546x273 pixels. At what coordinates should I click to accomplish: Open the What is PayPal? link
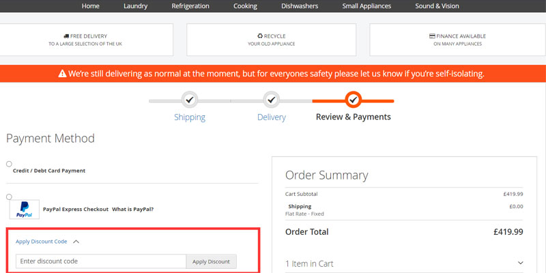(x=132, y=209)
